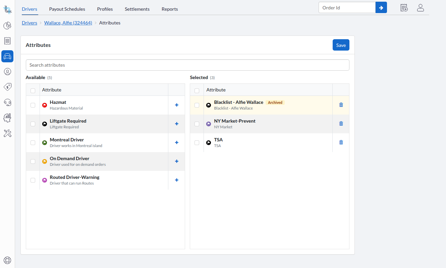This screenshot has height=268, width=446.
Task: Open the user circle sidebar icon
Action: click(x=7, y=72)
